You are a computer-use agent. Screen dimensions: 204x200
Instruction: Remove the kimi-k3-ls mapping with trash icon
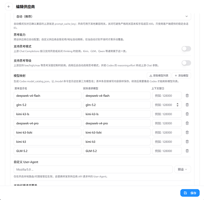[x=187, y=114]
